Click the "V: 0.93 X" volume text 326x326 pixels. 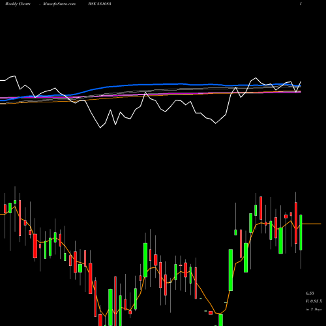[x=314, y=301]
